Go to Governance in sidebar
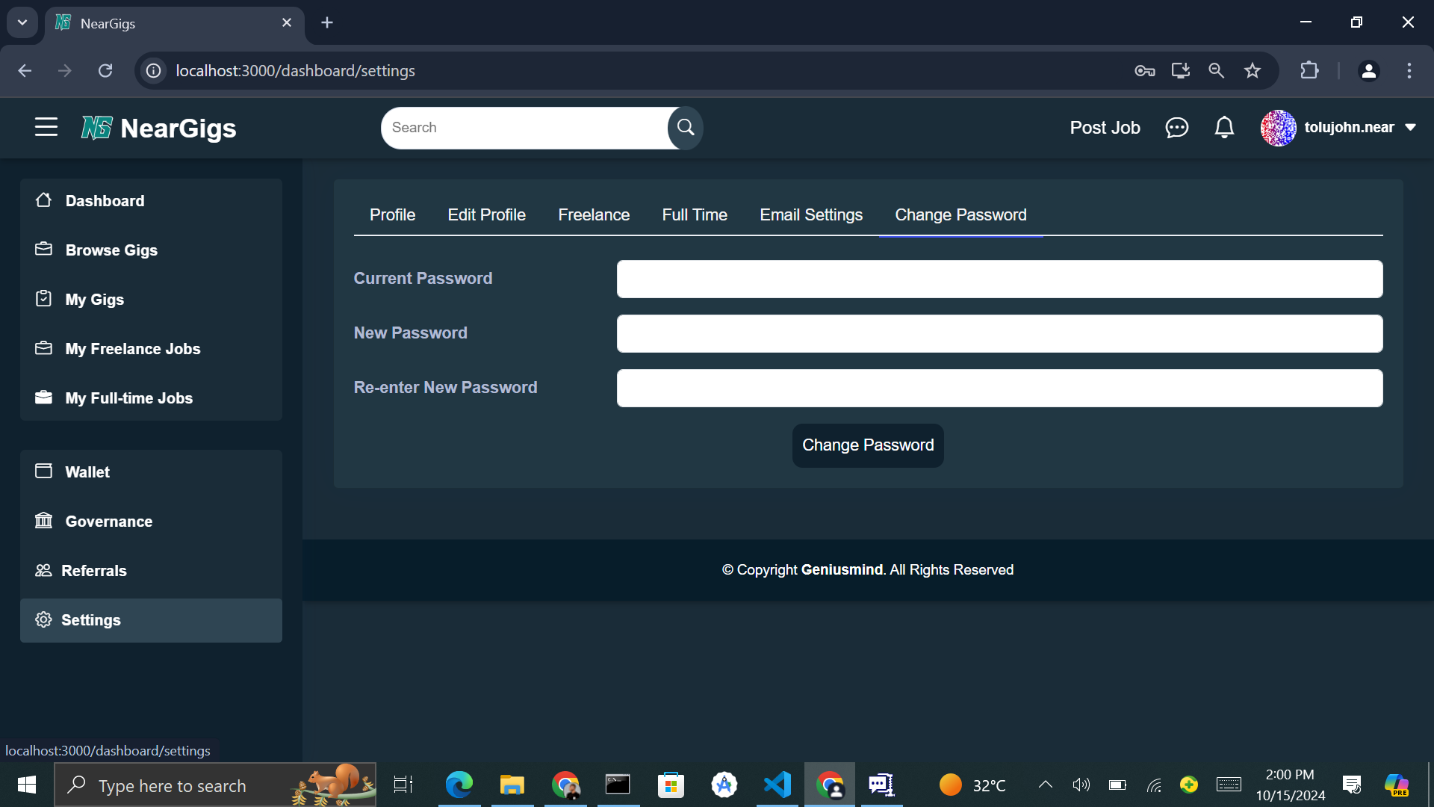Image resolution: width=1434 pixels, height=807 pixels. coord(108,522)
